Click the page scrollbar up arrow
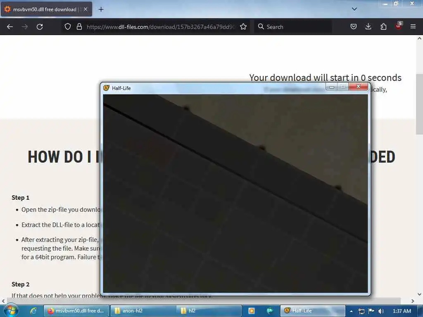This screenshot has height=317, width=423. pyautogui.click(x=419, y=38)
